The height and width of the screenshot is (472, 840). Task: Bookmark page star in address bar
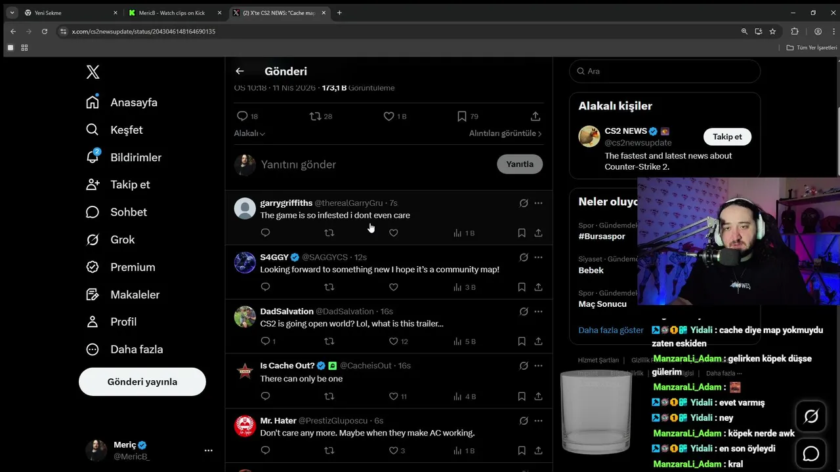772,31
